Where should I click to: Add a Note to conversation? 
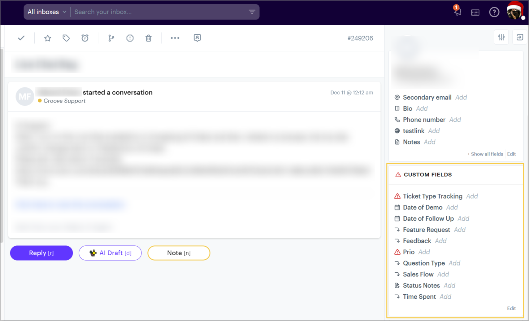click(179, 253)
